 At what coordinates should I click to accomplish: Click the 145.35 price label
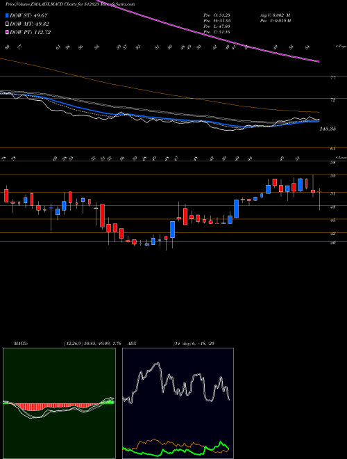pyautogui.click(x=328, y=129)
